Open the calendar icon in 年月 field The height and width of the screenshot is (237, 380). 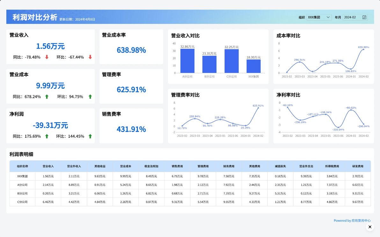pyautogui.click(x=364, y=17)
